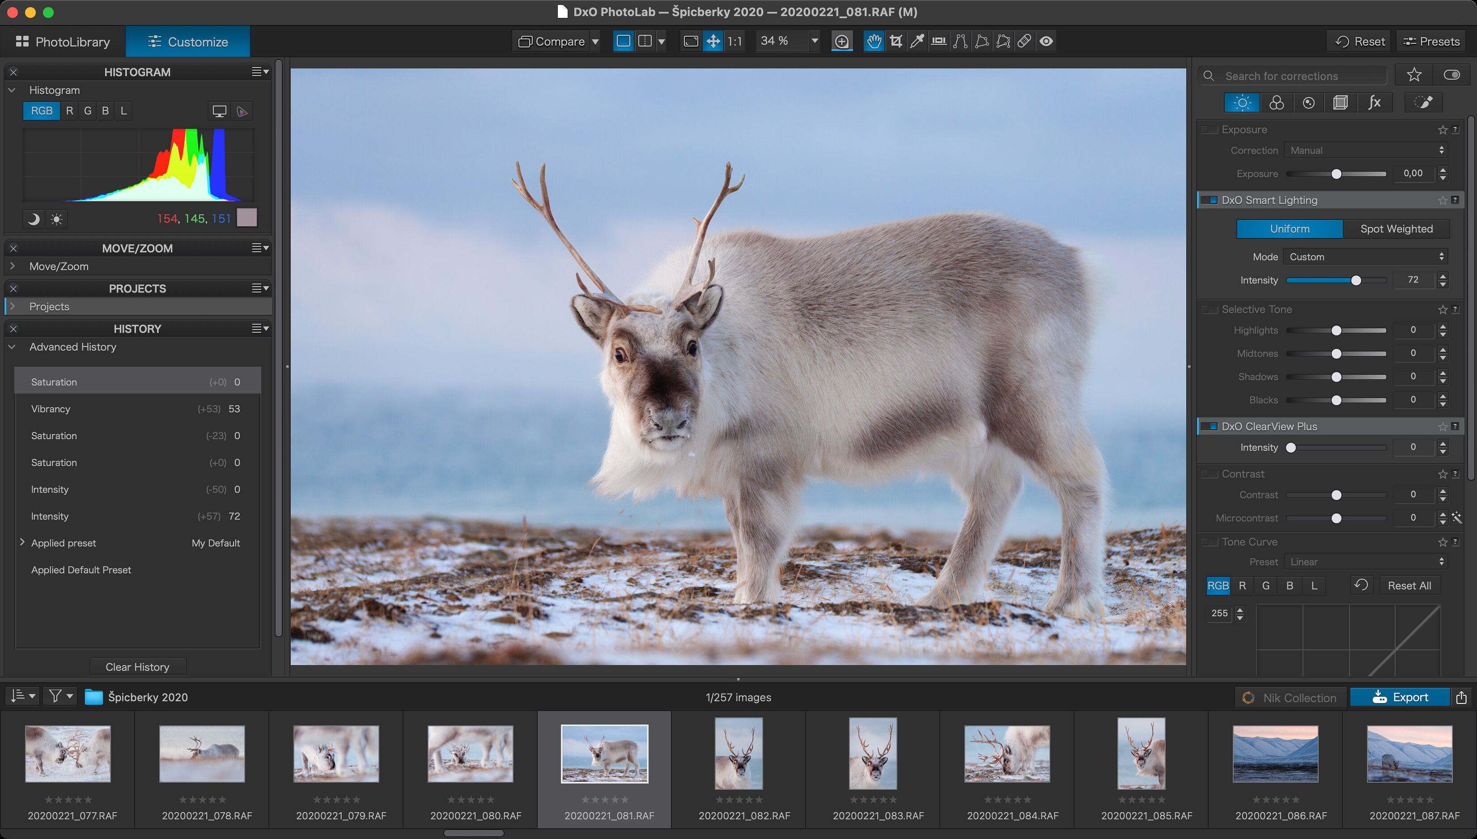Activate the white balance eyedropper tool

pyautogui.click(x=917, y=42)
